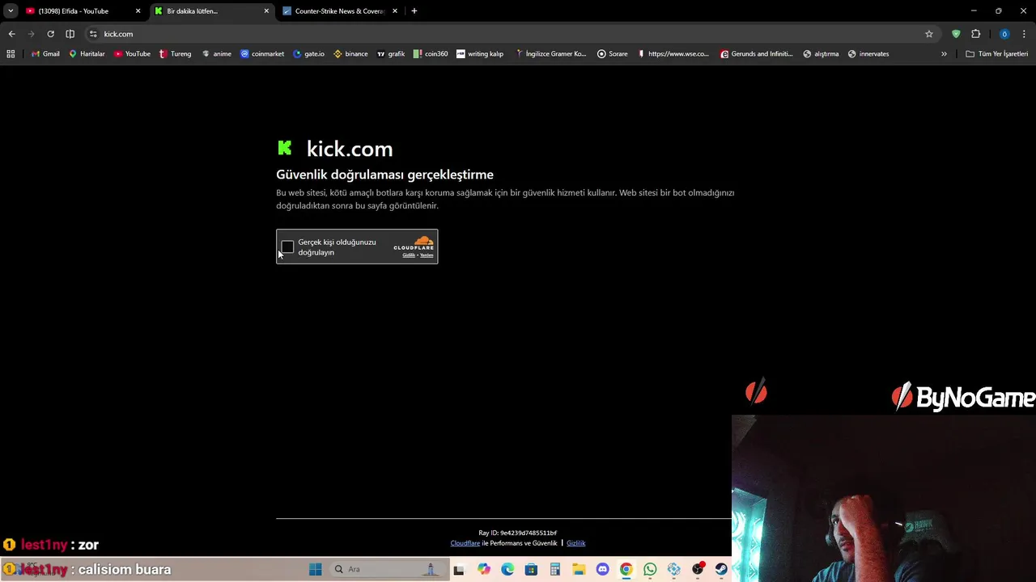View site information next to kick.com
Image resolution: width=1036 pixels, height=582 pixels.
pos(93,34)
